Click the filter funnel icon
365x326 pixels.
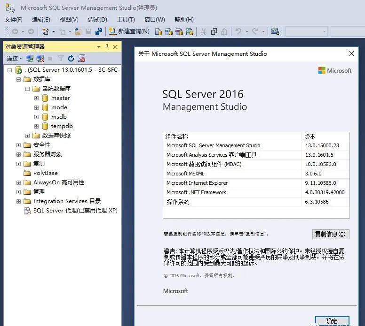[61, 58]
